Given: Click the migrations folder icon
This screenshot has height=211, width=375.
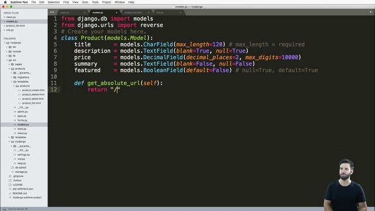Looking at the screenshot, I should pos(15,77).
